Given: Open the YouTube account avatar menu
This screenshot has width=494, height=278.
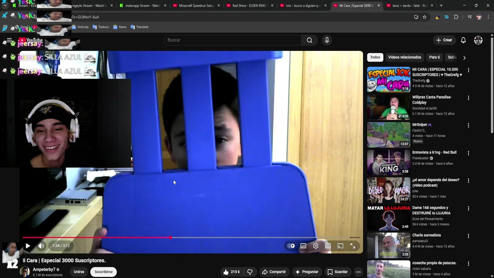Looking at the screenshot, I should [x=478, y=40].
